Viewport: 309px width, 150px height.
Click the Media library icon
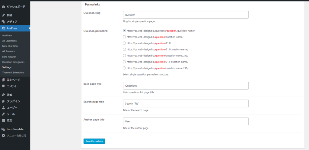3,22
